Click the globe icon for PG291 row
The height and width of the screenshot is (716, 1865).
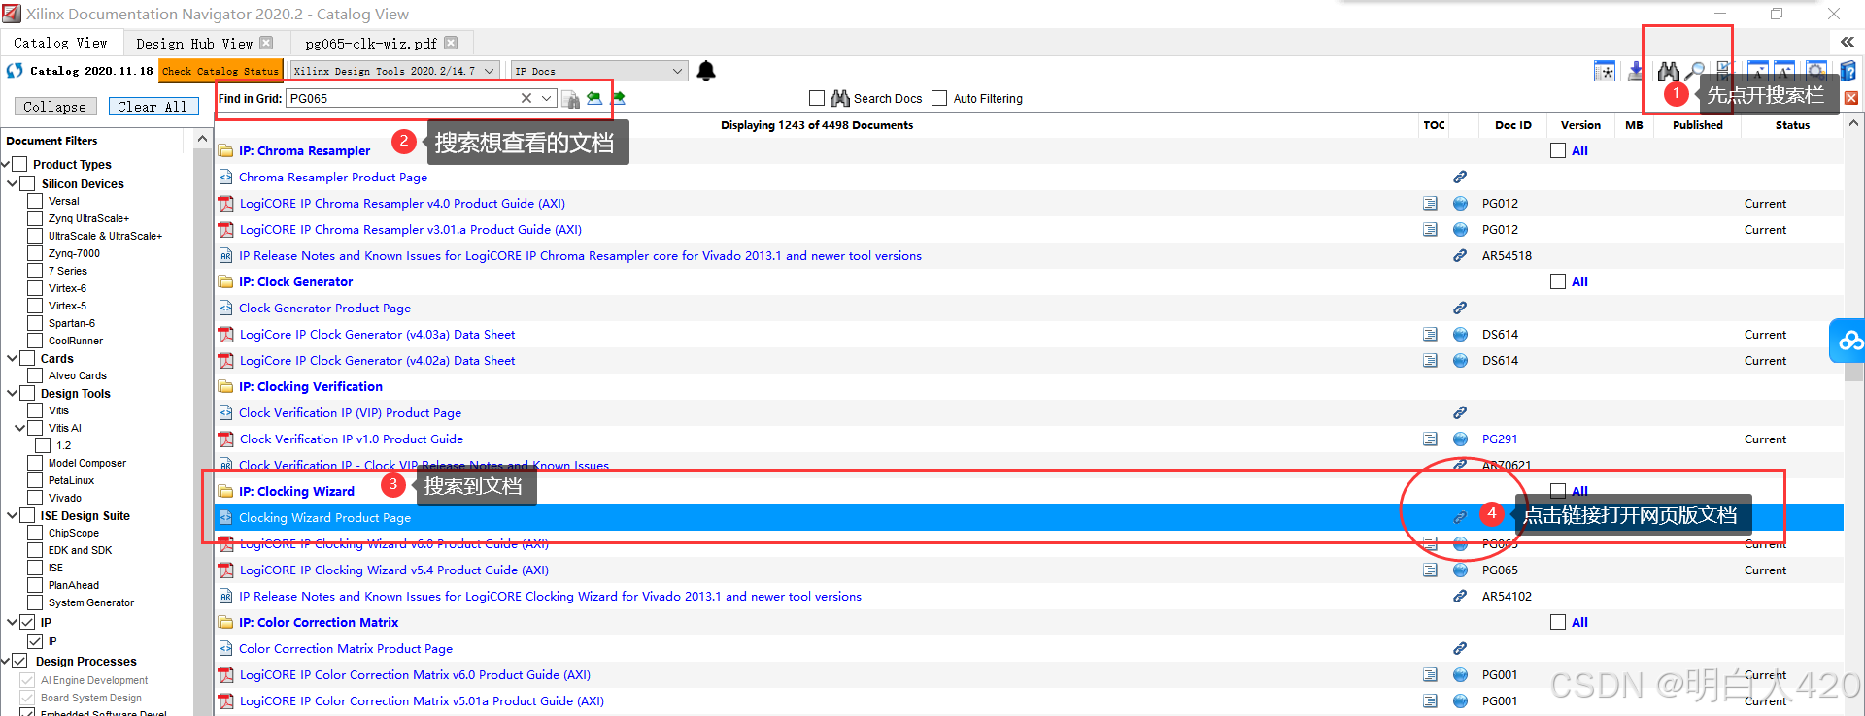pos(1460,439)
